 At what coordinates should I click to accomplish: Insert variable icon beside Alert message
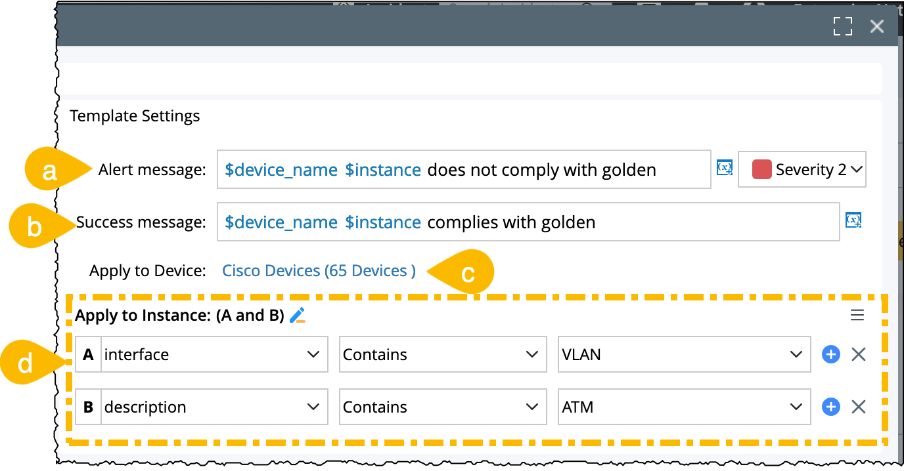click(x=724, y=168)
